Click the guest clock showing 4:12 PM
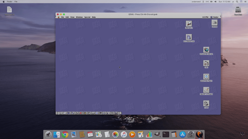248x139 pixels. 205,17
